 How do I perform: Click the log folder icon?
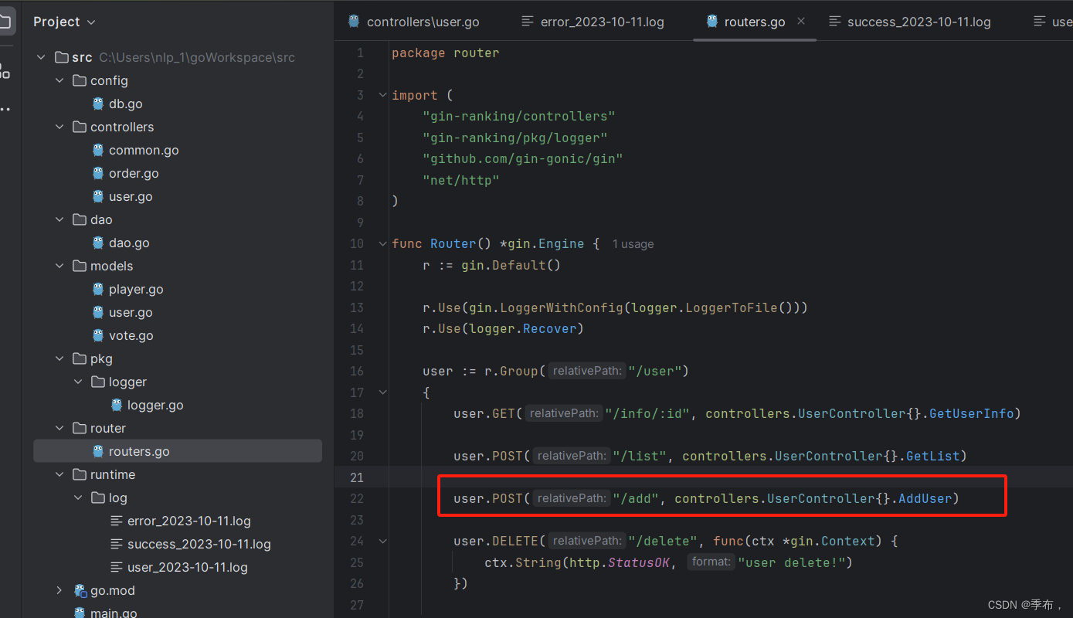[98, 497]
